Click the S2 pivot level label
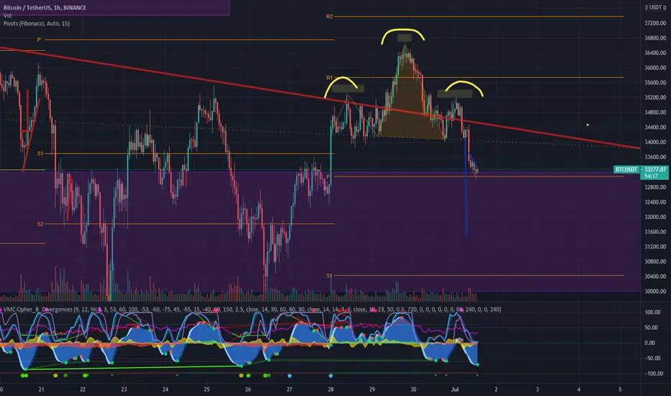 40,224
